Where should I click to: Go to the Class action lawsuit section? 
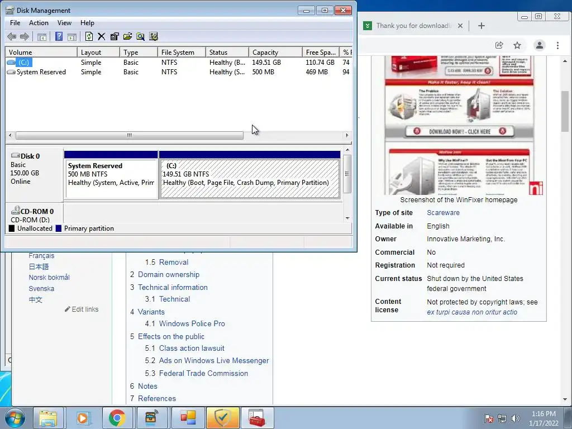(192, 349)
